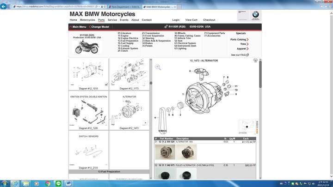The image size is (333, 187).
Task: Click the 13-Fuel Preparation section header bar
Action: (109, 171)
